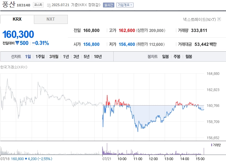The height and width of the screenshot is (163, 226).
Task: Click the 고가 value 162,600
Action: [127, 30]
